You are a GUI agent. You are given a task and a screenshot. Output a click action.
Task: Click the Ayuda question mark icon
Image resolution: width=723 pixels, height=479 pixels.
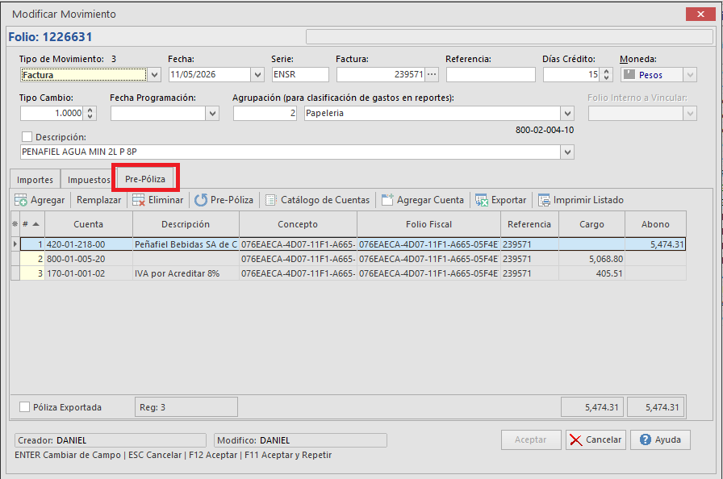click(x=646, y=439)
